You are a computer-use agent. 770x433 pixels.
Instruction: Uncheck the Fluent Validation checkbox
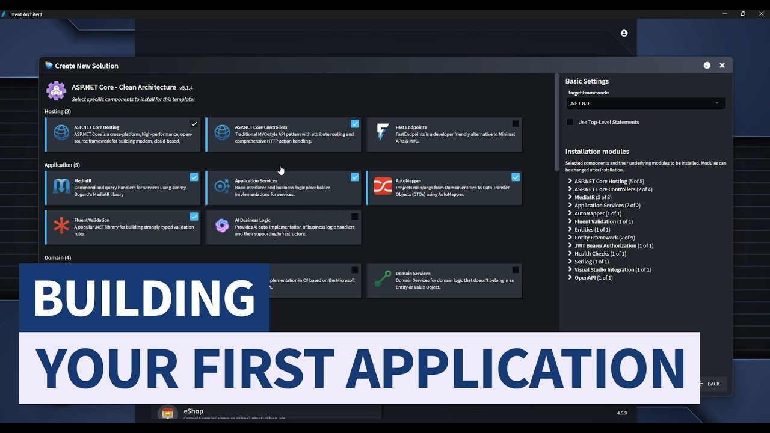(x=194, y=216)
